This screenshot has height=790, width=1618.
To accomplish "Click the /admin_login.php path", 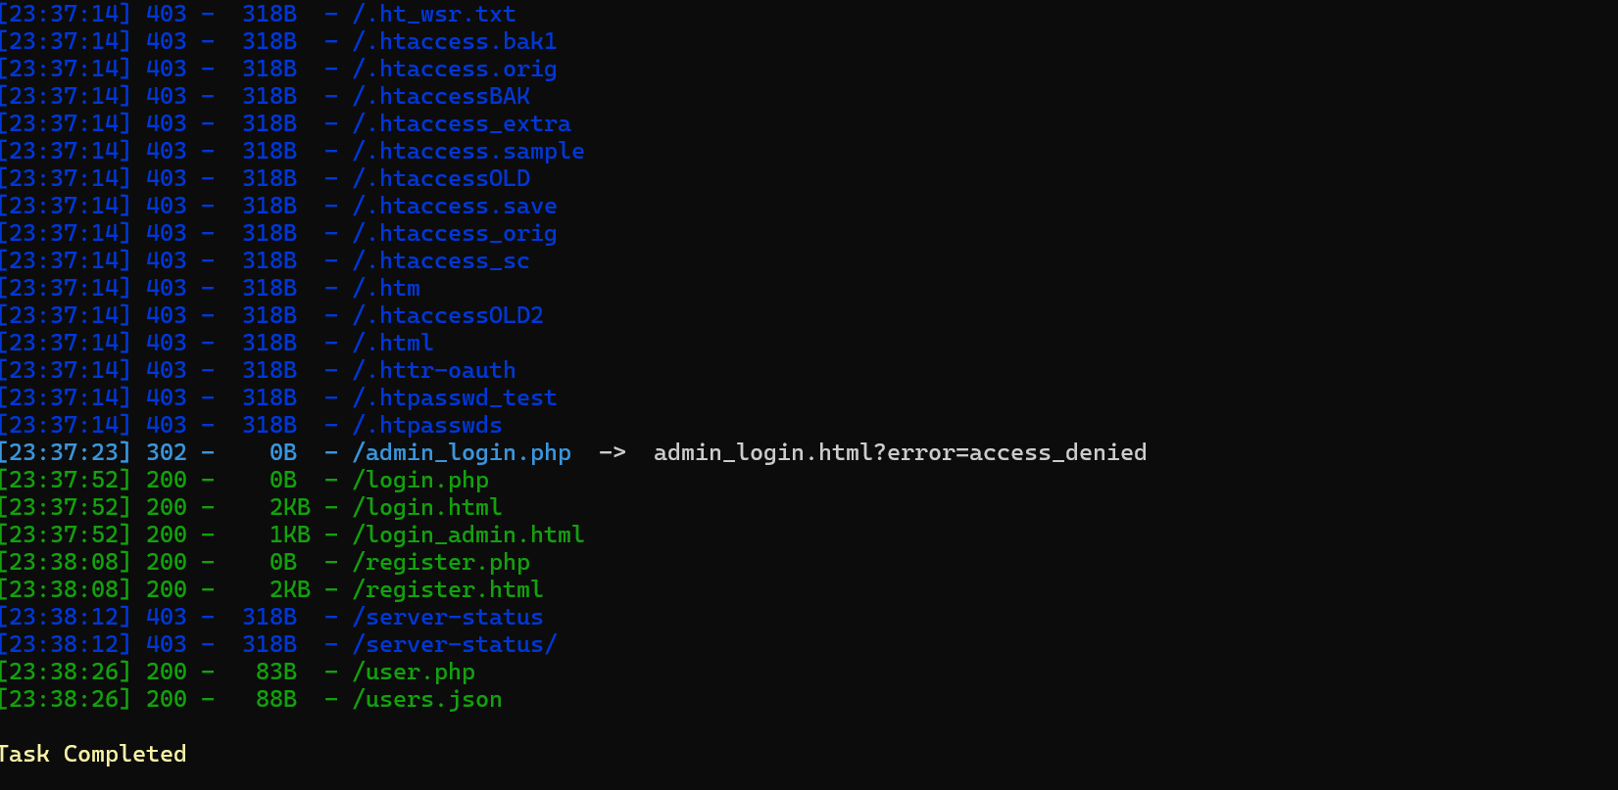I will click(x=462, y=453).
